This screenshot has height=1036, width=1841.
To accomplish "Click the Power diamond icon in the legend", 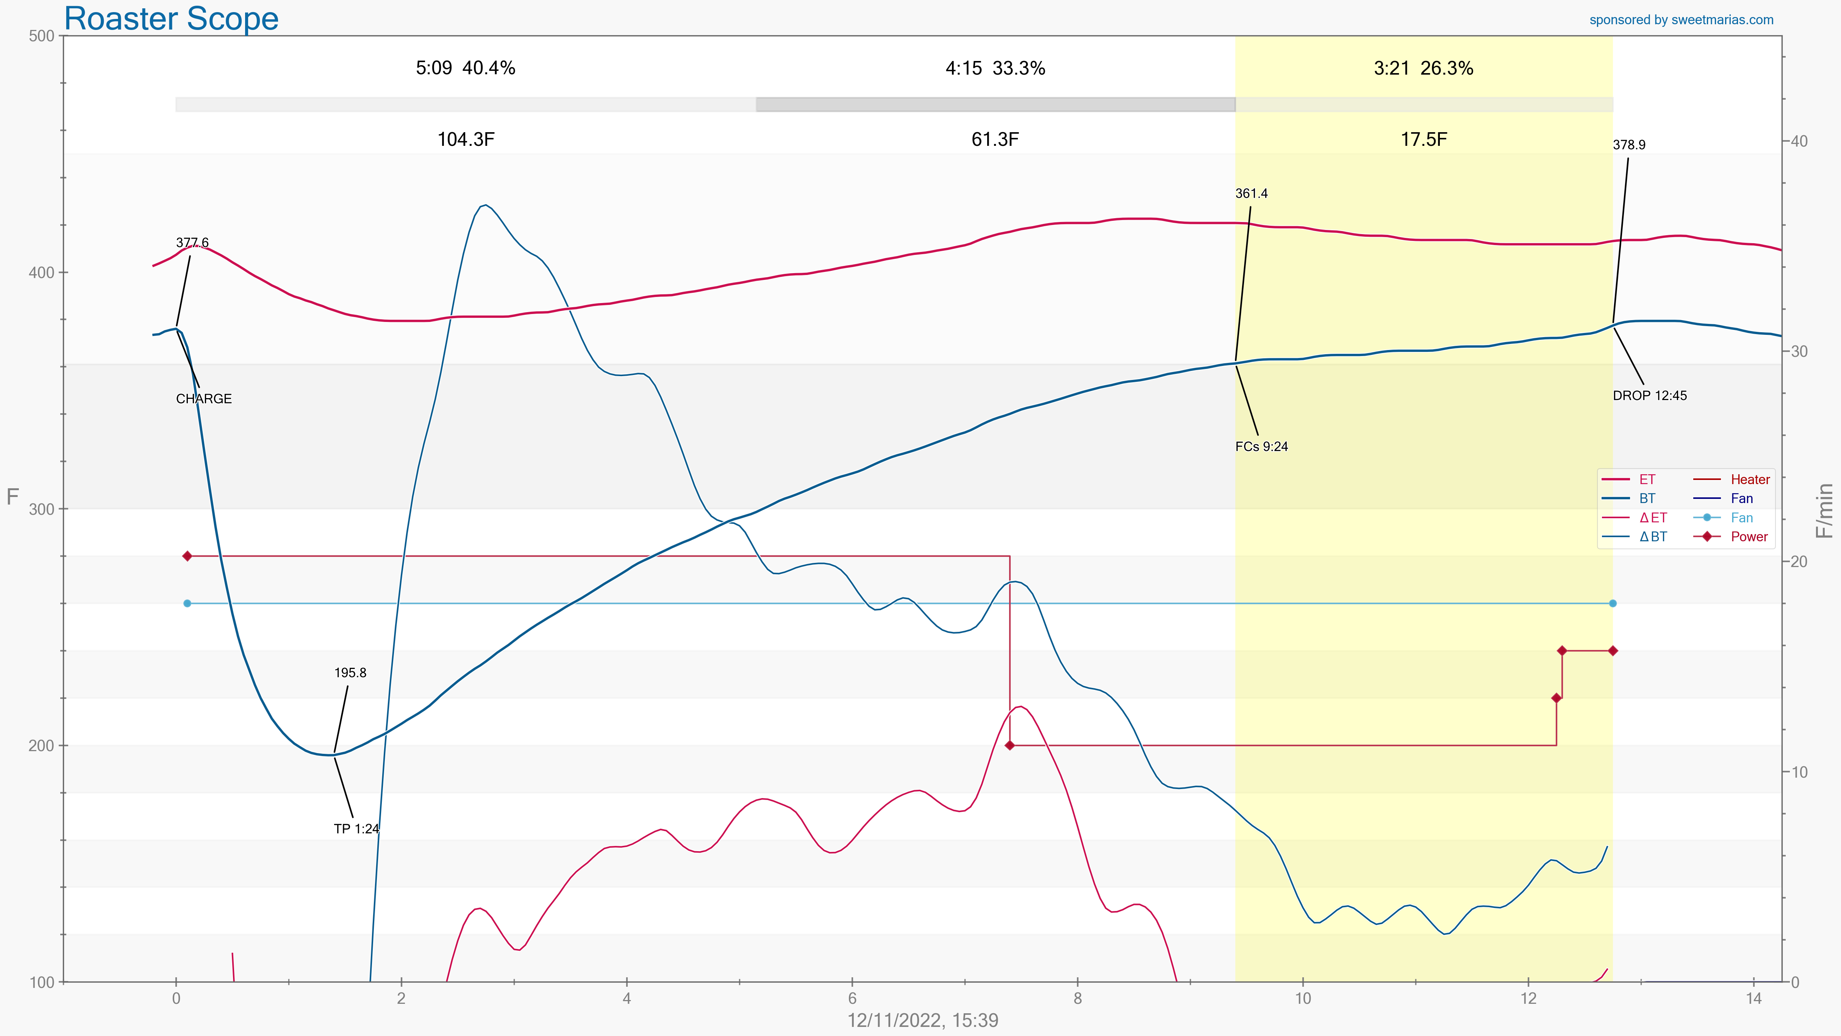I will pos(1707,537).
